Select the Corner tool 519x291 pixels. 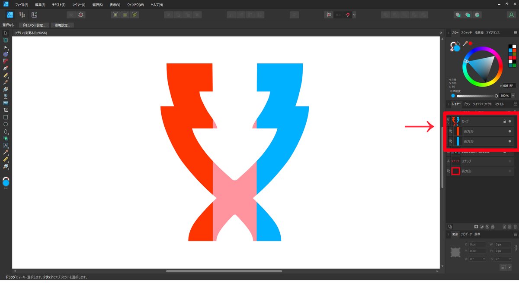pyautogui.click(x=6, y=61)
